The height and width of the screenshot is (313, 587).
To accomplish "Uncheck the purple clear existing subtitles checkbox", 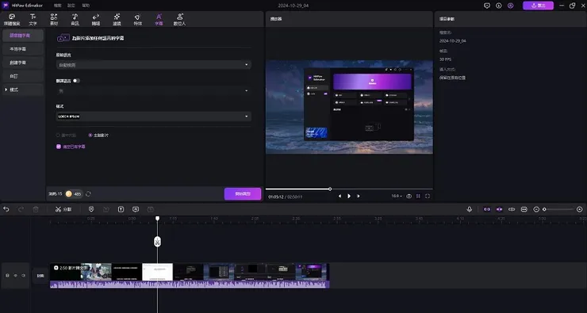I will [59, 147].
